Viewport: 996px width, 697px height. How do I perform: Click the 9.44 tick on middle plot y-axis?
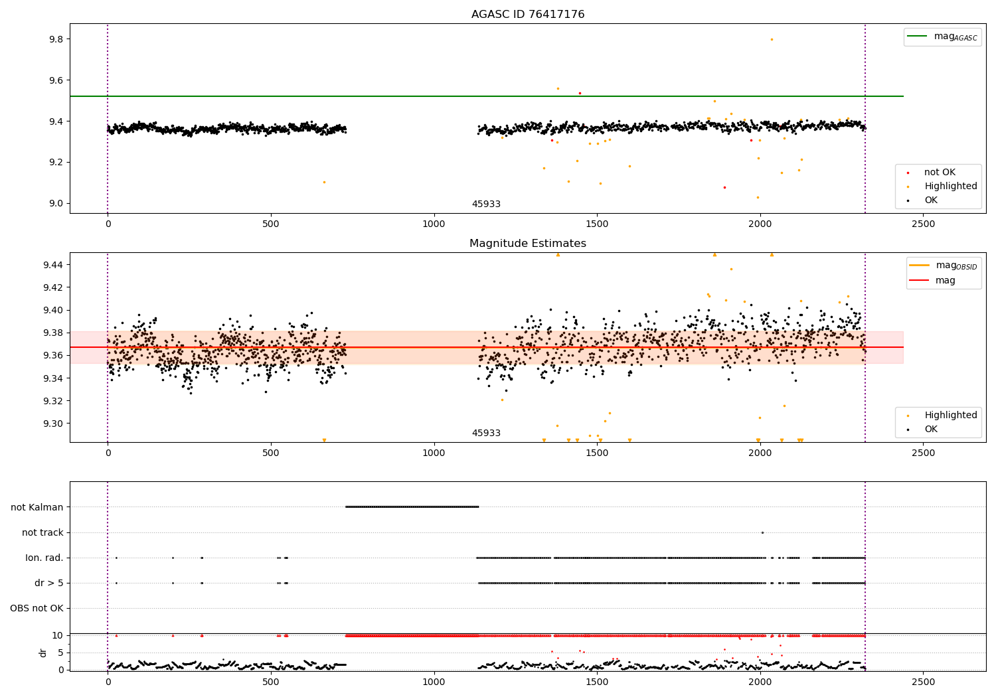54,265
